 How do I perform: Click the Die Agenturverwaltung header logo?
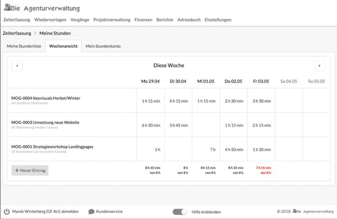[x=42, y=8]
